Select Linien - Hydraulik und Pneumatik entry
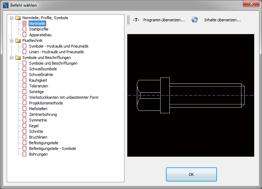 [56, 52]
